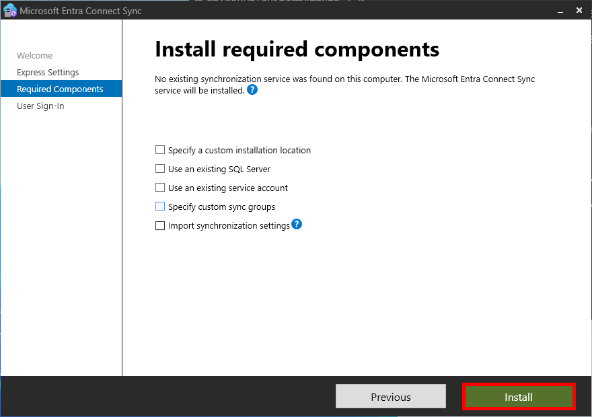The width and height of the screenshot is (592, 417).
Task: Open help for Import synchronization settings
Action: 297,225
